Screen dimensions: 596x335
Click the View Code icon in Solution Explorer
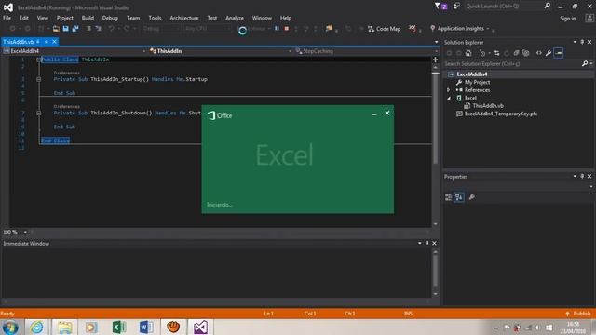coord(538,53)
